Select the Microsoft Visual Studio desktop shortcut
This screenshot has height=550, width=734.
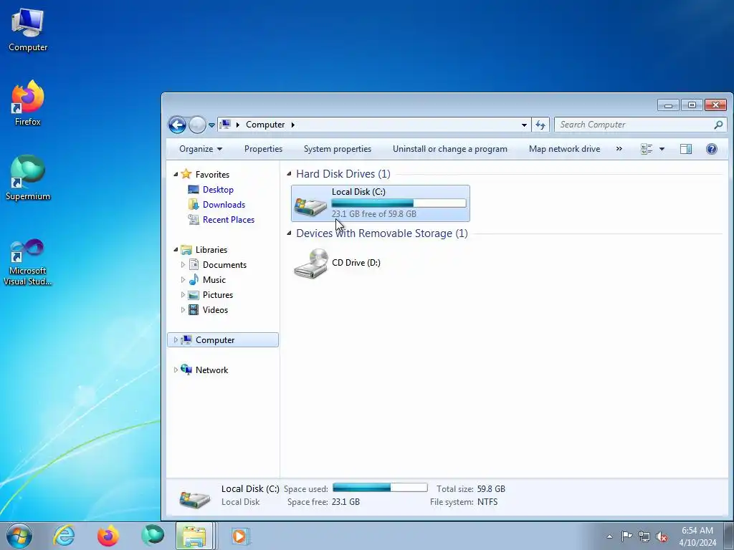tap(28, 262)
